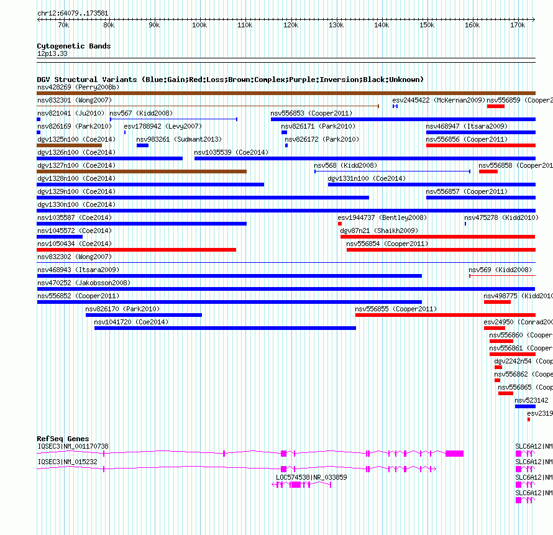Click nsv821041 (Ju2010) label
Screen dimensions: 553x535
coord(71,113)
